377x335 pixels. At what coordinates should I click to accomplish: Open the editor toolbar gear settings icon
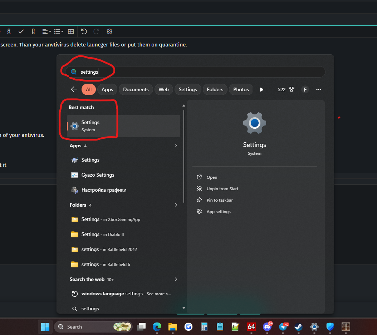pyautogui.click(x=109, y=31)
